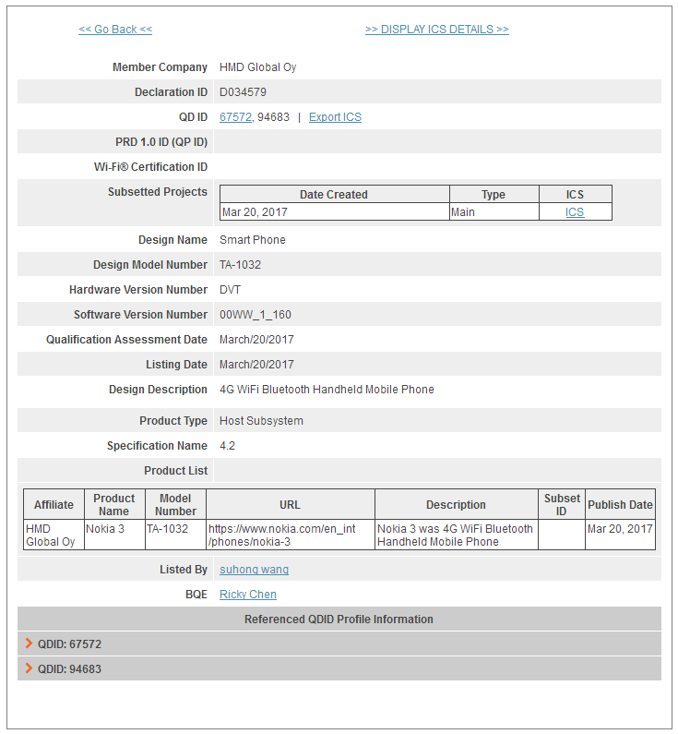Click the Wi-Fi Certification ID label

click(150, 167)
